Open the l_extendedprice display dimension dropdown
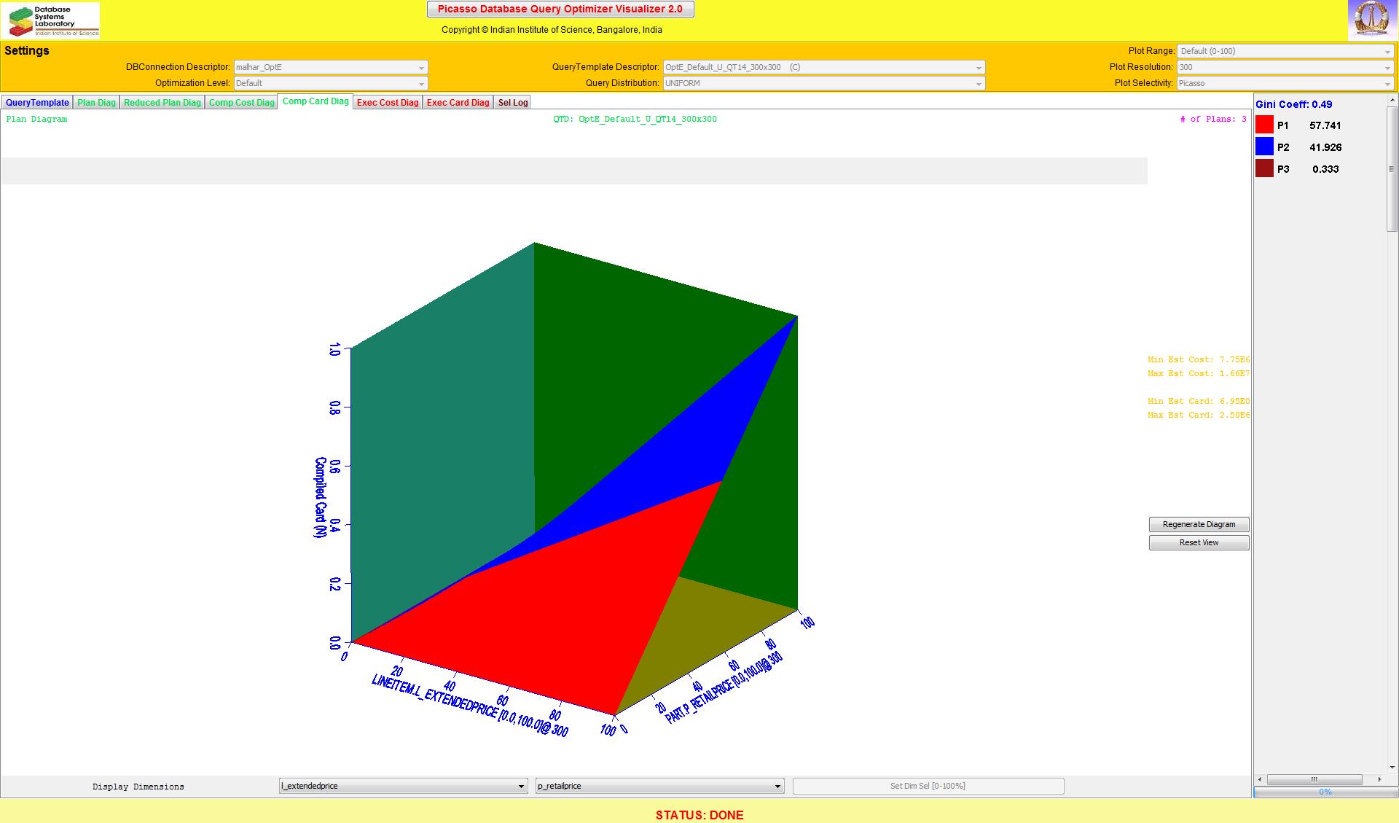The height and width of the screenshot is (823, 1399). click(x=403, y=786)
